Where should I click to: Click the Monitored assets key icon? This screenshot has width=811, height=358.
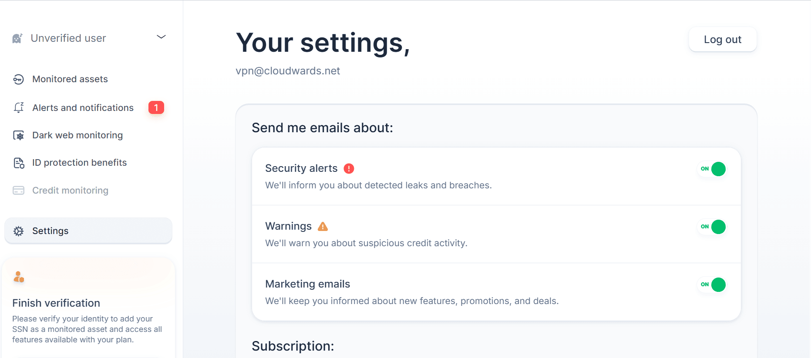(18, 79)
